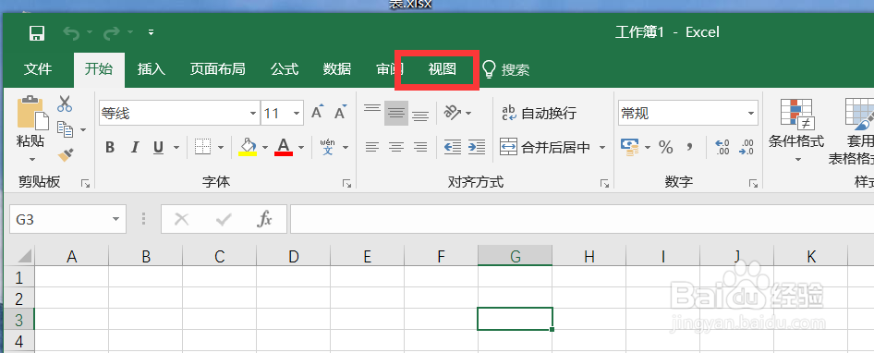Image resolution: width=874 pixels, height=353 pixels.
Task: Open the 字体 group dialog launcher
Action: click(346, 183)
